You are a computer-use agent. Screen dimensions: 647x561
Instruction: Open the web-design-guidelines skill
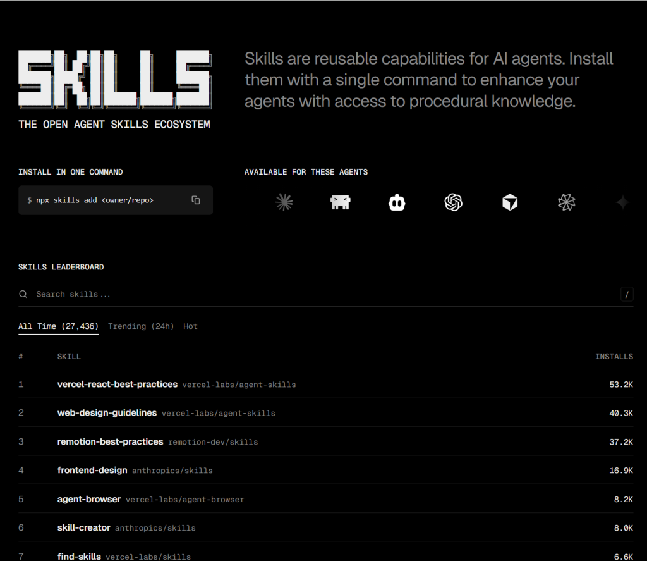click(107, 412)
